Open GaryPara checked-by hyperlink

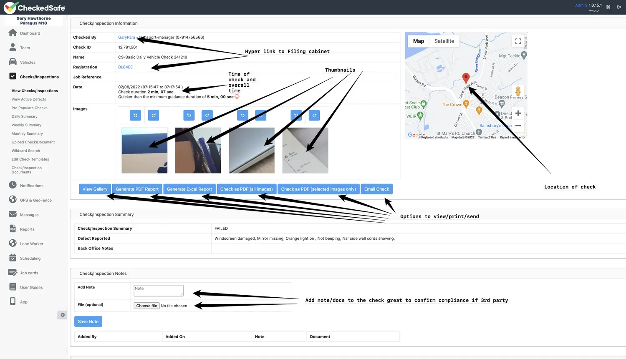(x=126, y=38)
